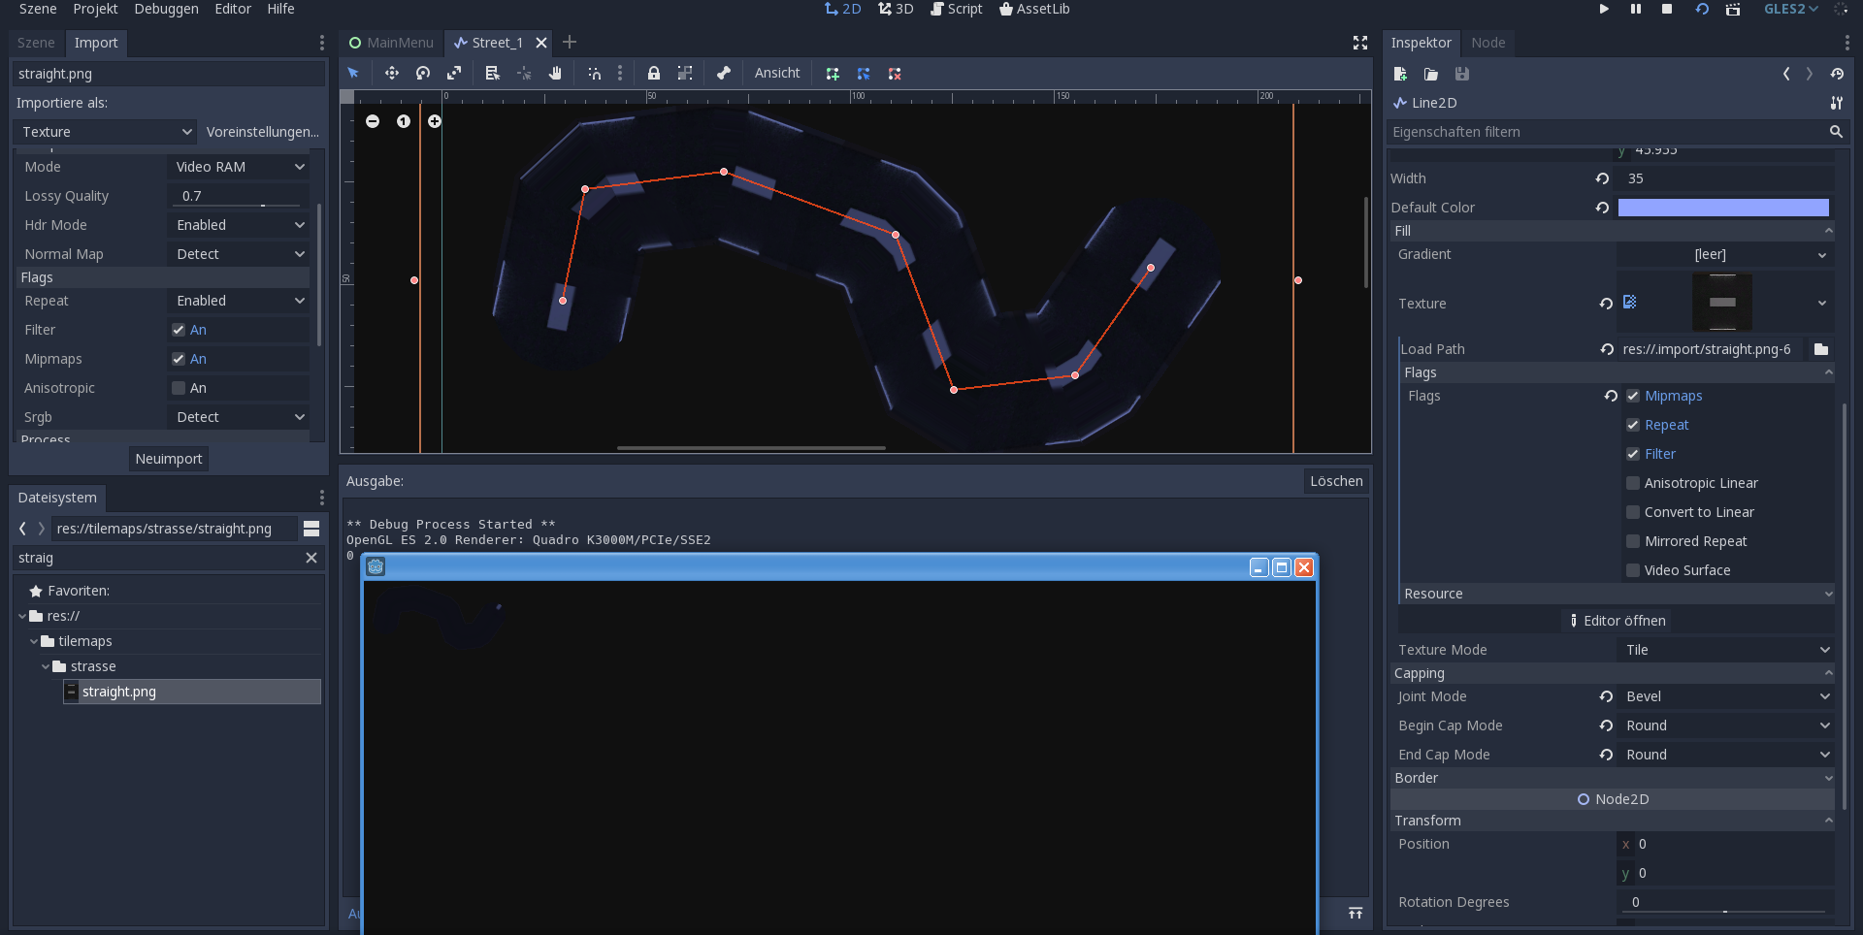Open the Joint Mode dropdown showing Bevel

tap(1725, 696)
